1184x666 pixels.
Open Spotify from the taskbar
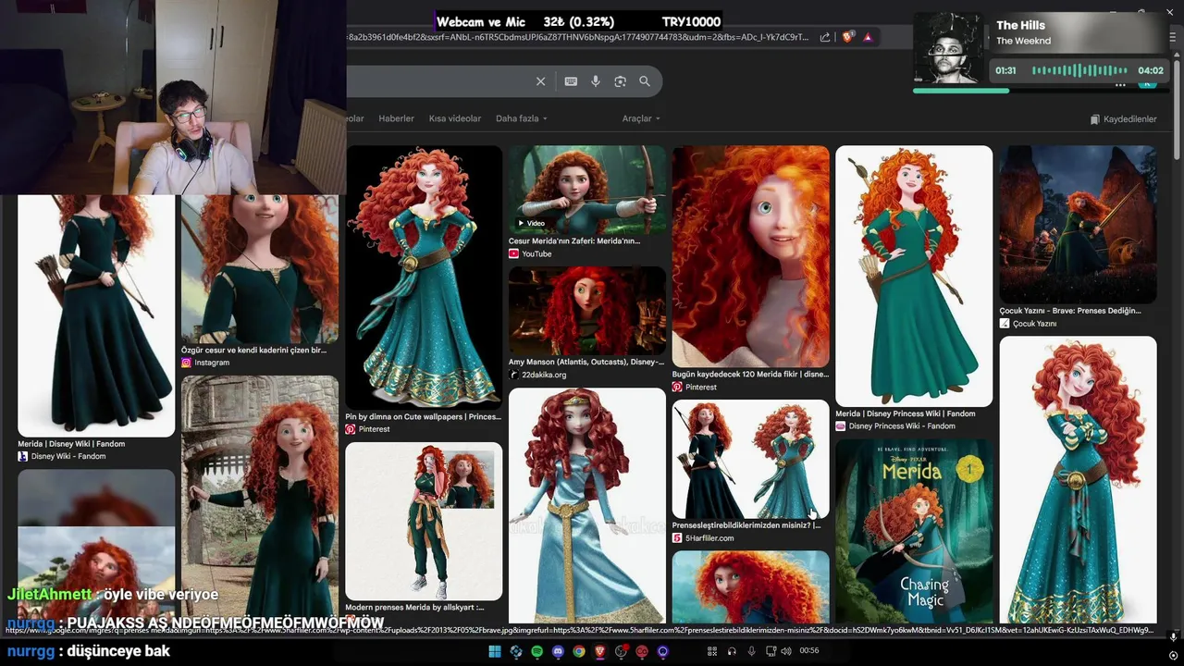537,651
